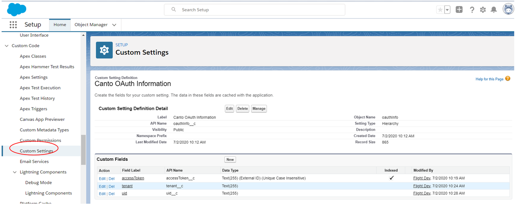Open Canvas App Previewer
The image size is (519, 205).
42,120
